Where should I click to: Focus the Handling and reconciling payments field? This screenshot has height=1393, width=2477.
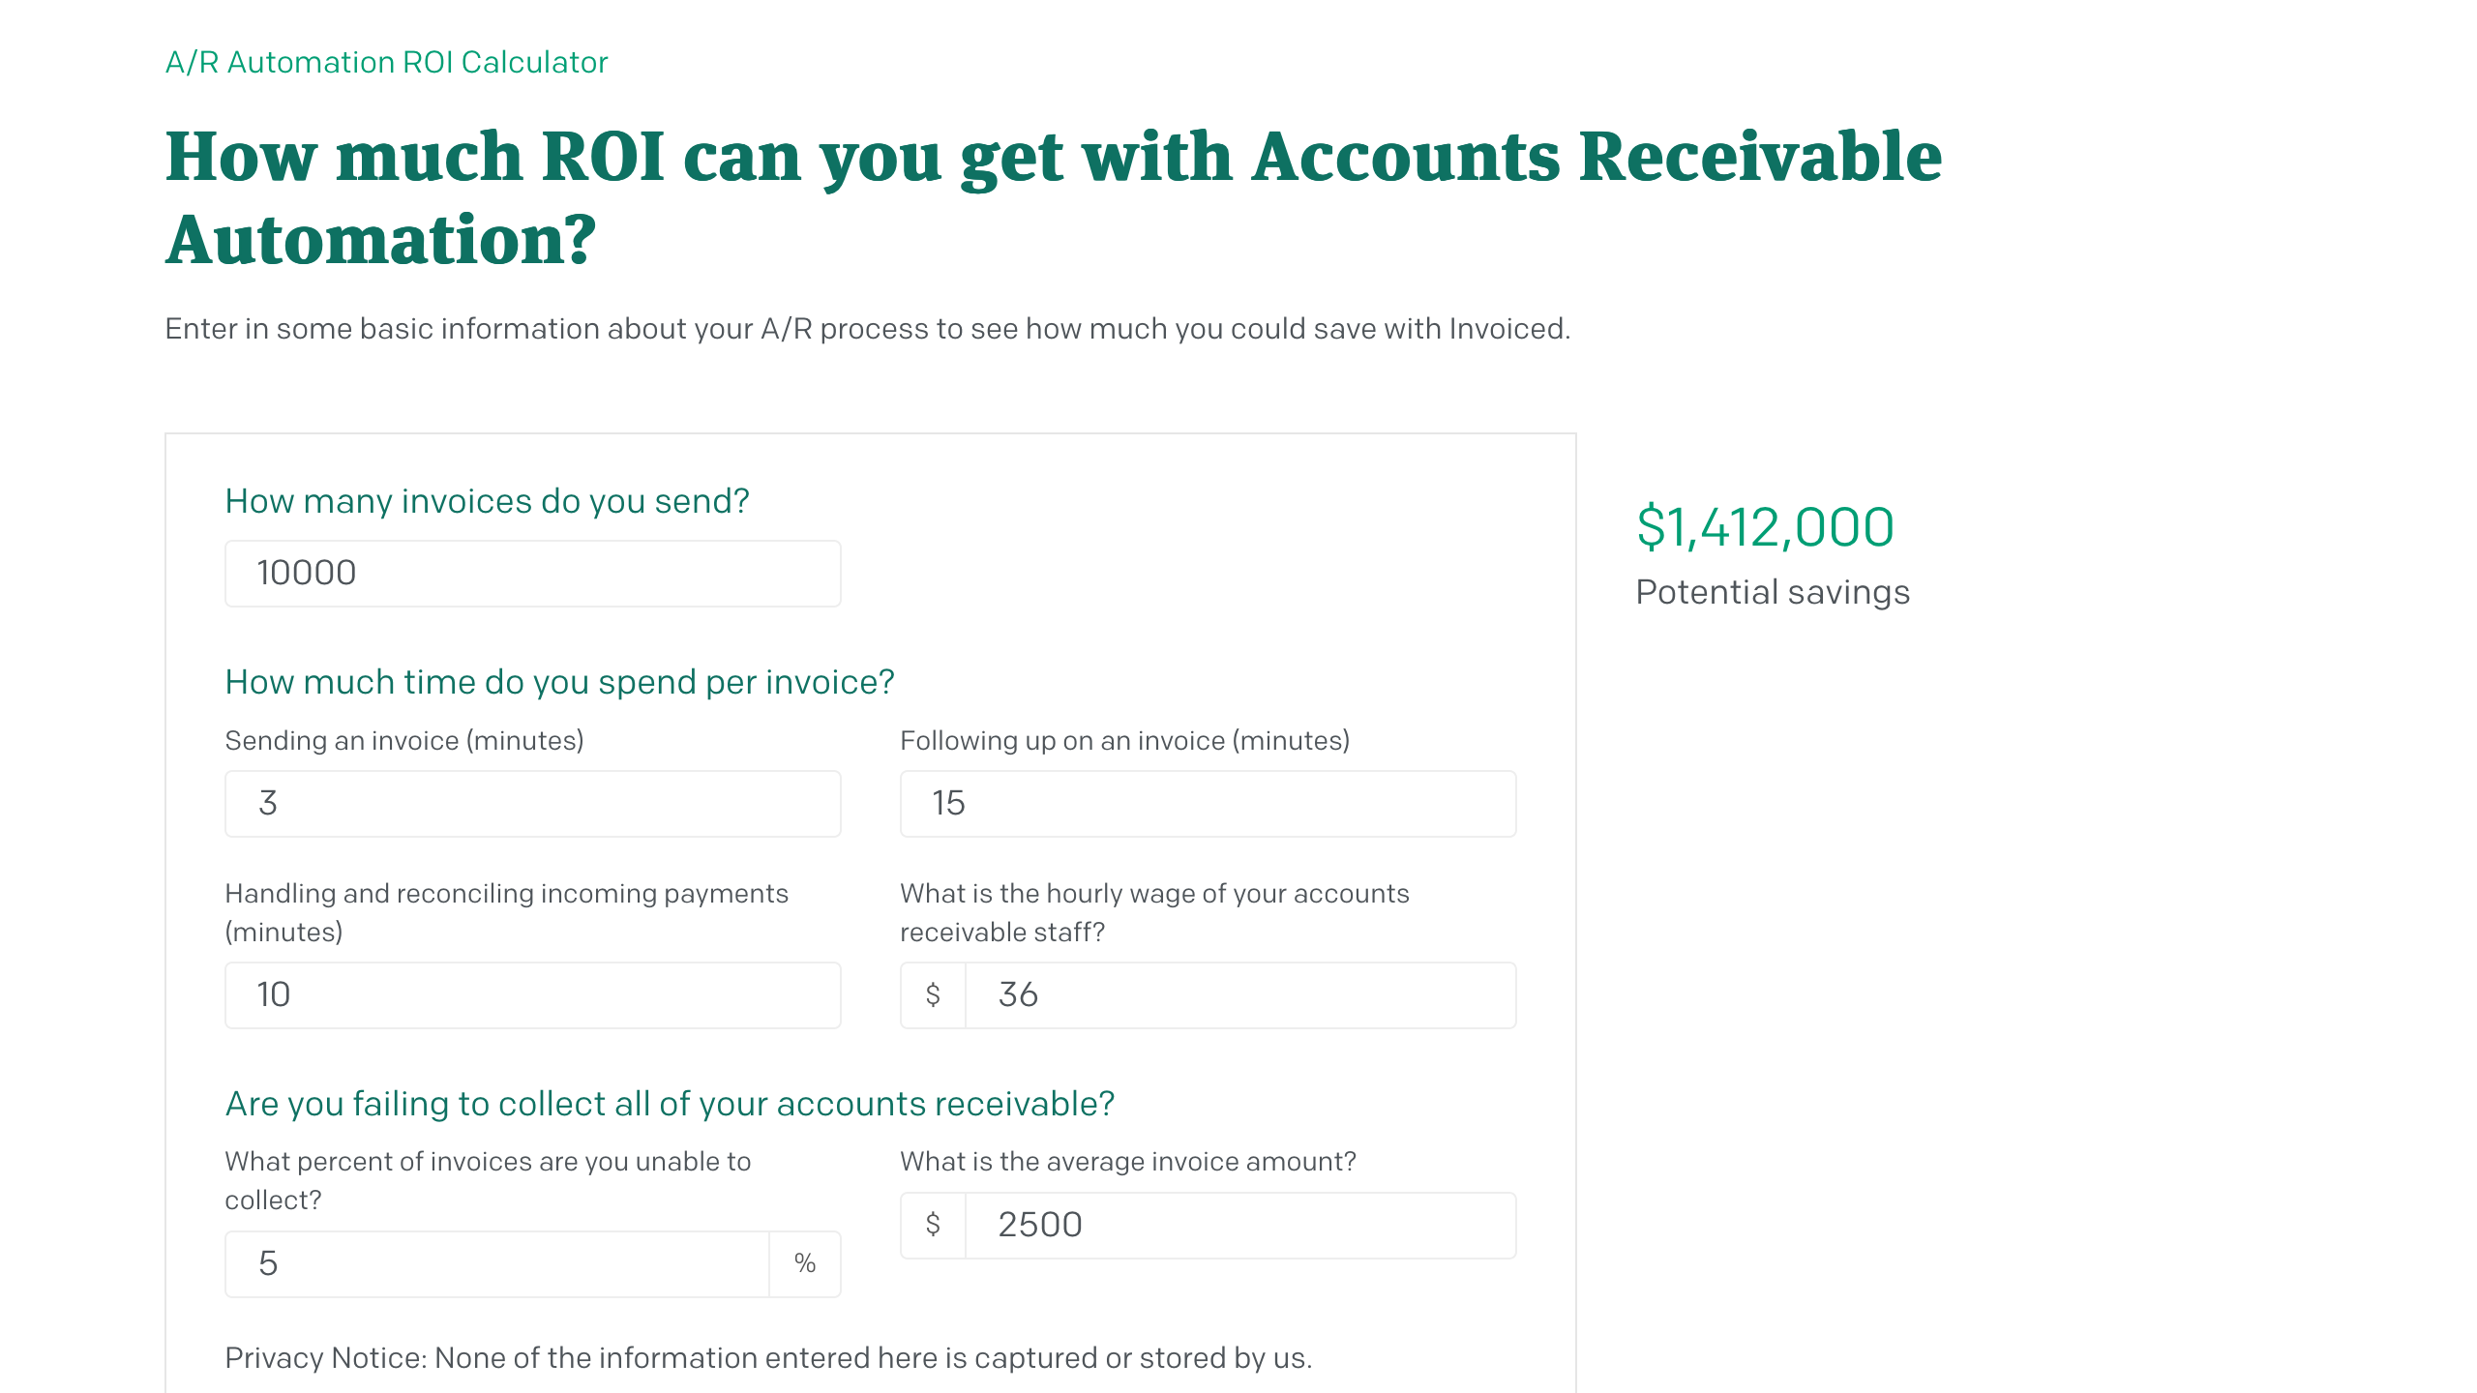tap(531, 993)
